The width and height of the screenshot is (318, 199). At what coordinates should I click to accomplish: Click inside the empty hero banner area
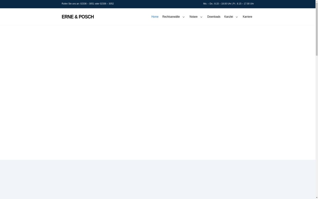(158, 93)
